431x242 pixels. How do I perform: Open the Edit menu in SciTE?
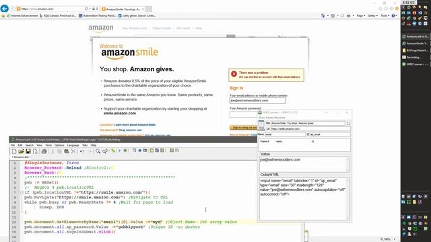click(20, 145)
